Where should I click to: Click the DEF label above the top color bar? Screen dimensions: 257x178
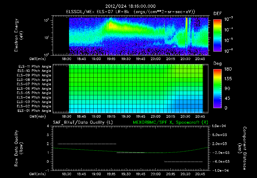click(x=218, y=14)
